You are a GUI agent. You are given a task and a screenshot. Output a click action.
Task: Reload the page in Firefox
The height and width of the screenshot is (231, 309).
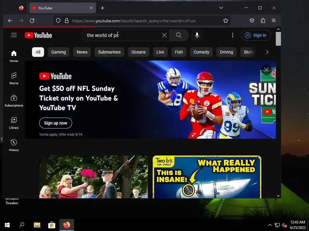click(32, 21)
